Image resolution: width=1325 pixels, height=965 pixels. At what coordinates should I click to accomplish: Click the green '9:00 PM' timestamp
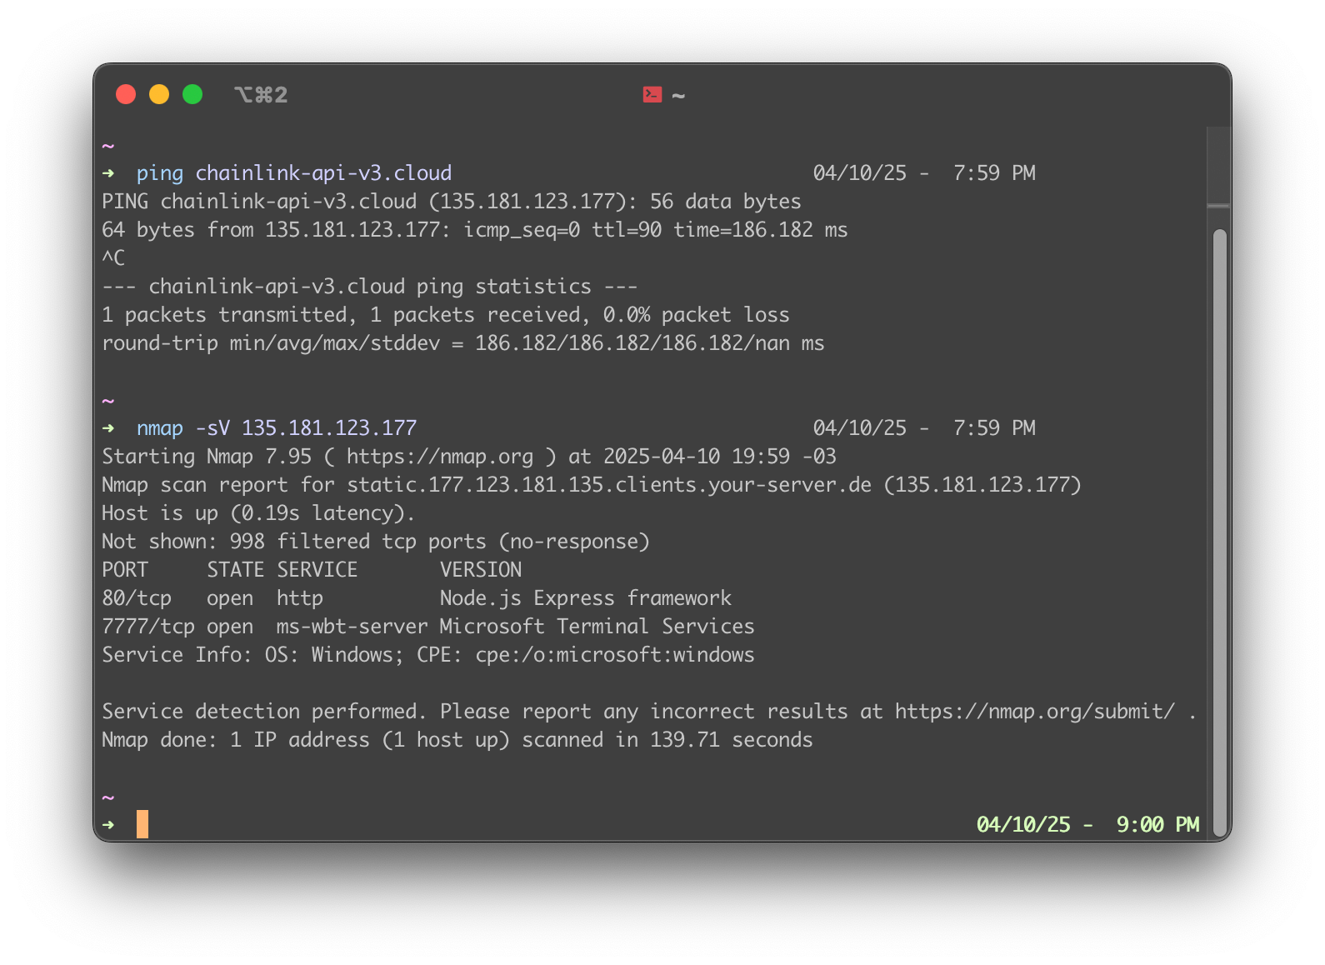[x=1157, y=825]
